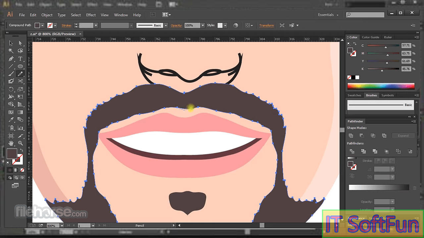This screenshot has width=424, height=238.
Task: Select the Ellipse shape tool
Action: point(20,66)
